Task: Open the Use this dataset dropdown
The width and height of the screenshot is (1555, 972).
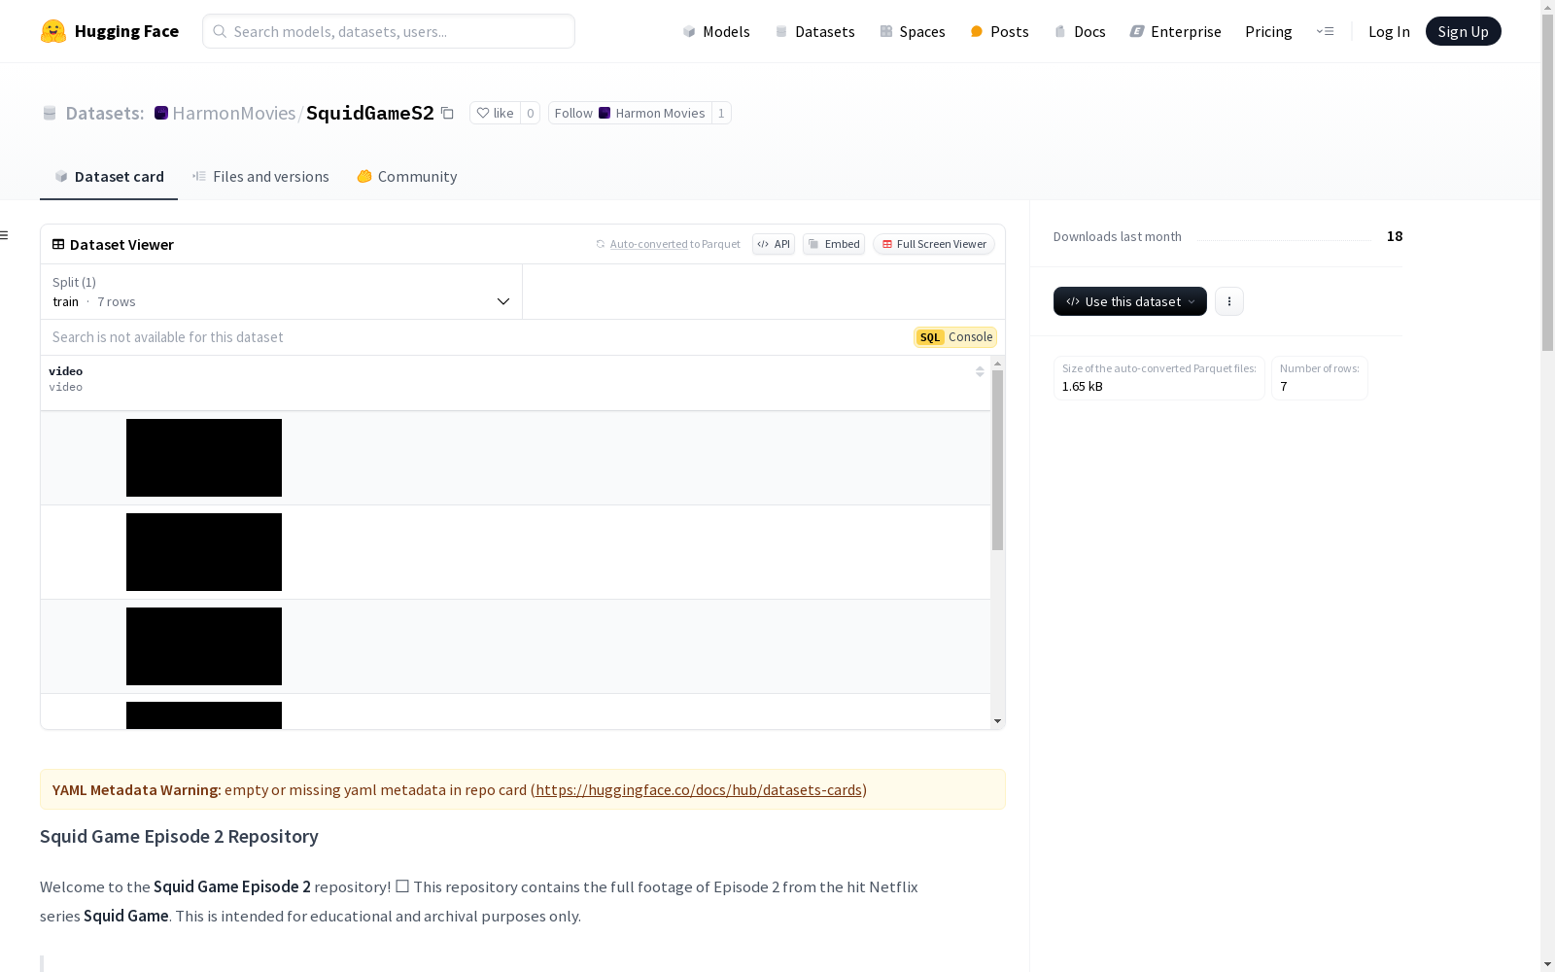Action: pyautogui.click(x=1130, y=301)
